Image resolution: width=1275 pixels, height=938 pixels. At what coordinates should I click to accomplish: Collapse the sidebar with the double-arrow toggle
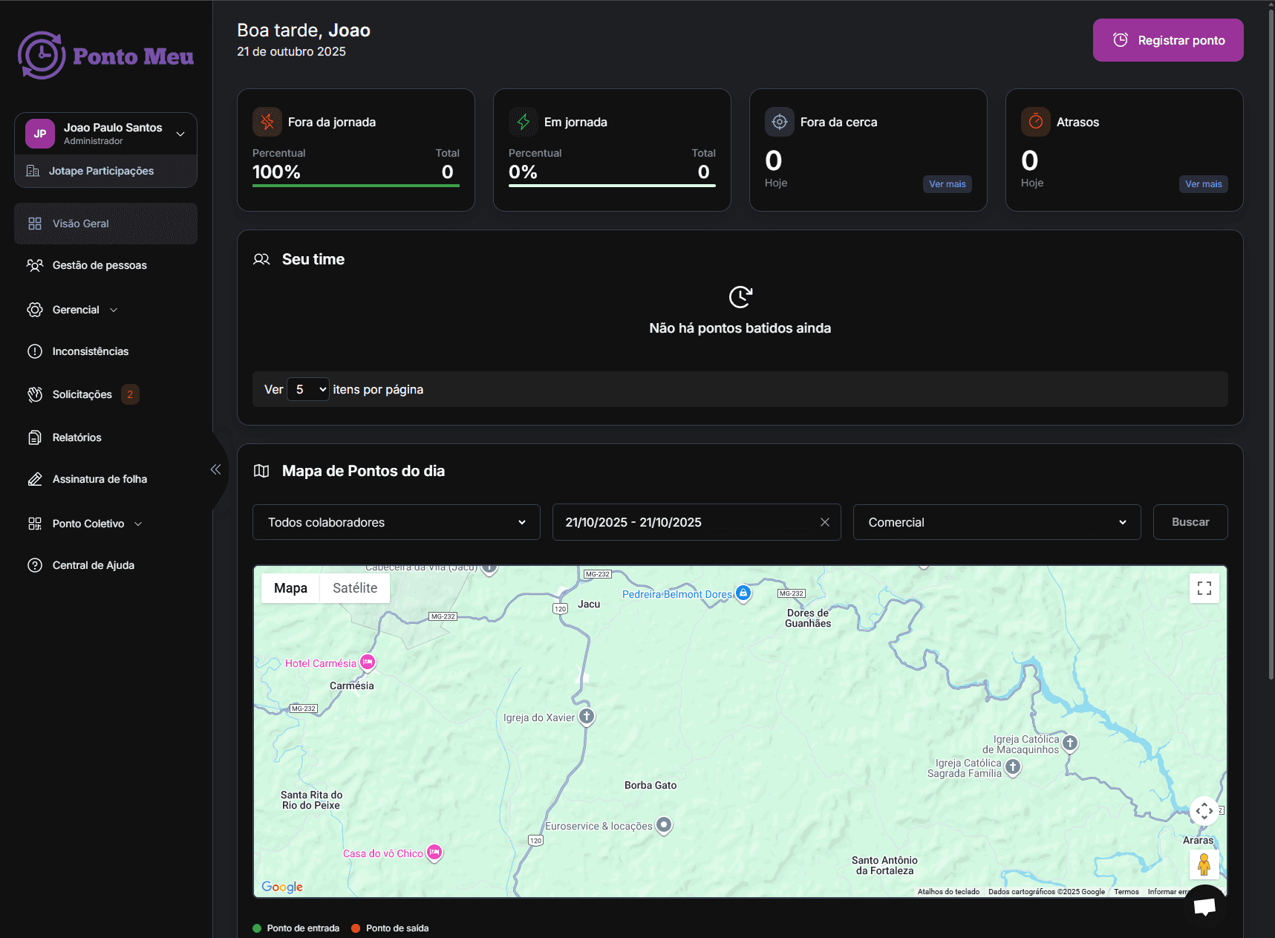click(215, 469)
